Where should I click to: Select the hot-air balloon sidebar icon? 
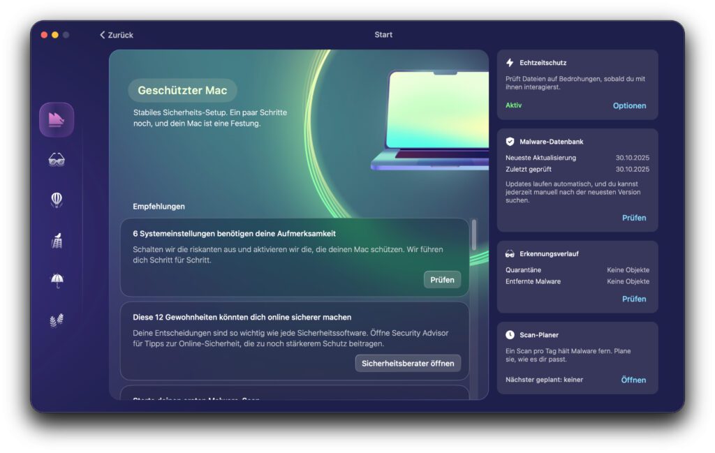(57, 200)
